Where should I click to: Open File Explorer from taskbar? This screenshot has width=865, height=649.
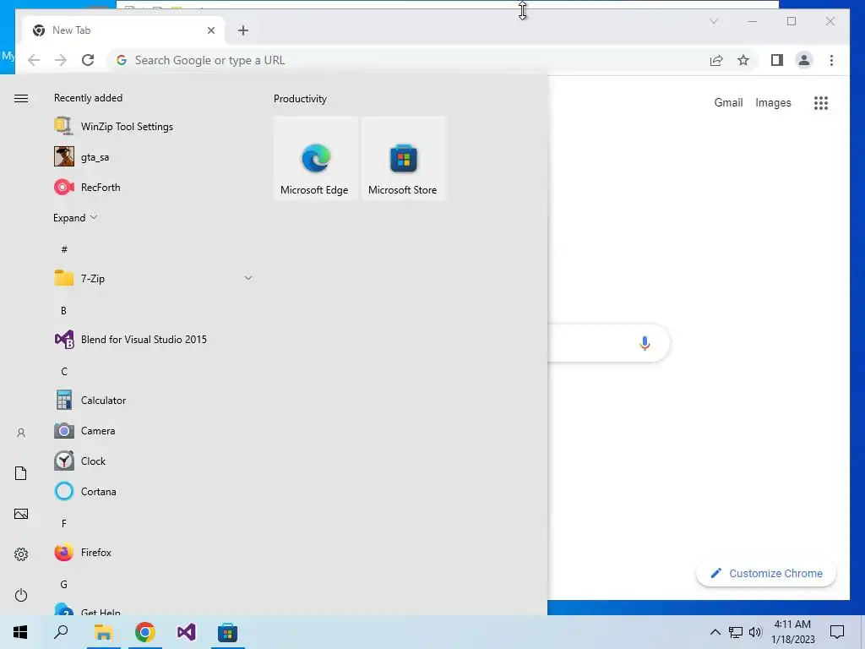(x=103, y=632)
